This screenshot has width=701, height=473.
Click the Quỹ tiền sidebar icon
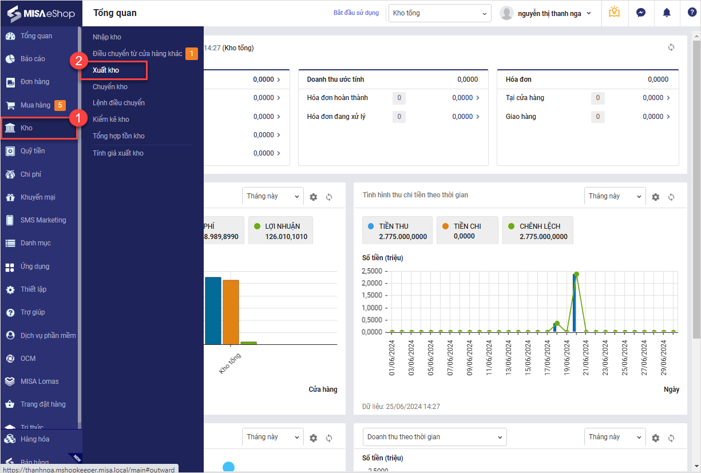pyautogui.click(x=10, y=151)
